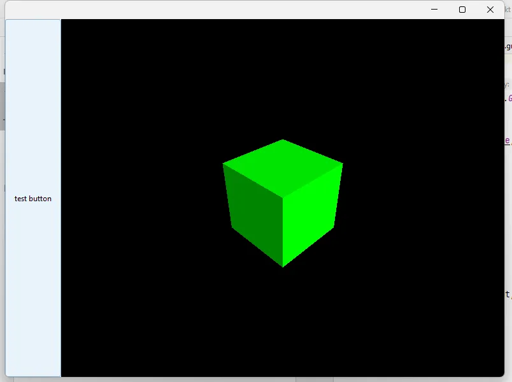Click the green cube in the viewport
This screenshot has width=512, height=382.
(x=283, y=203)
